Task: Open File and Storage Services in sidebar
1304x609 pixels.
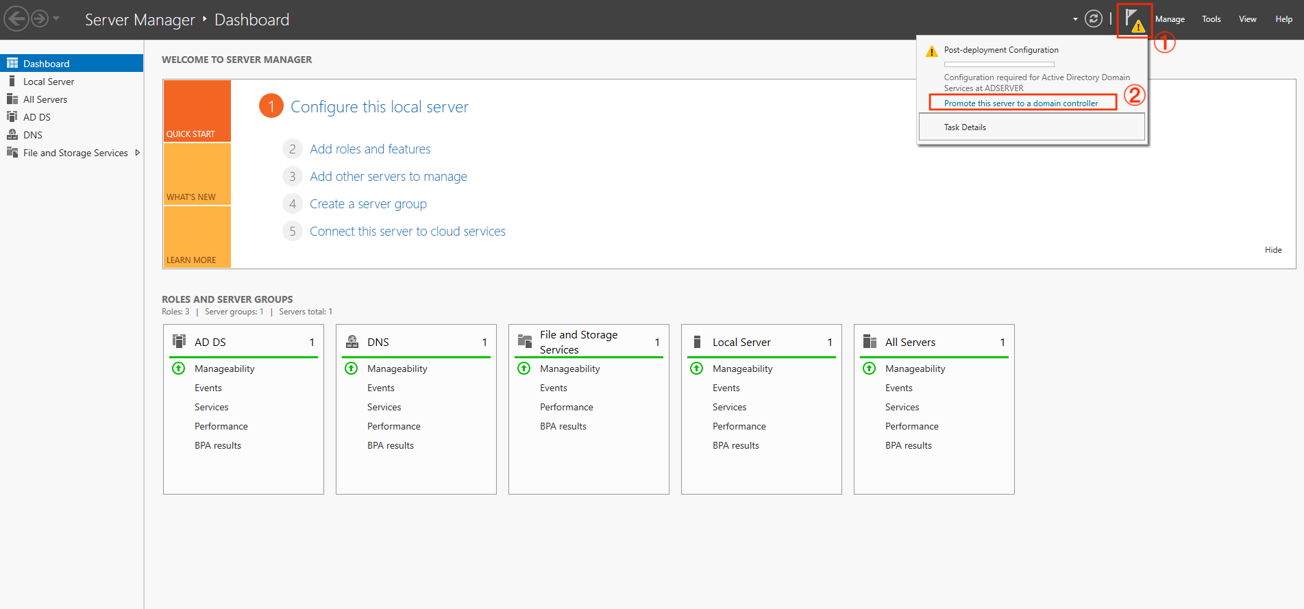Action: tap(71, 152)
